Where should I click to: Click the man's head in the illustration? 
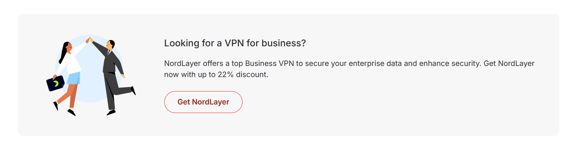click(111, 44)
